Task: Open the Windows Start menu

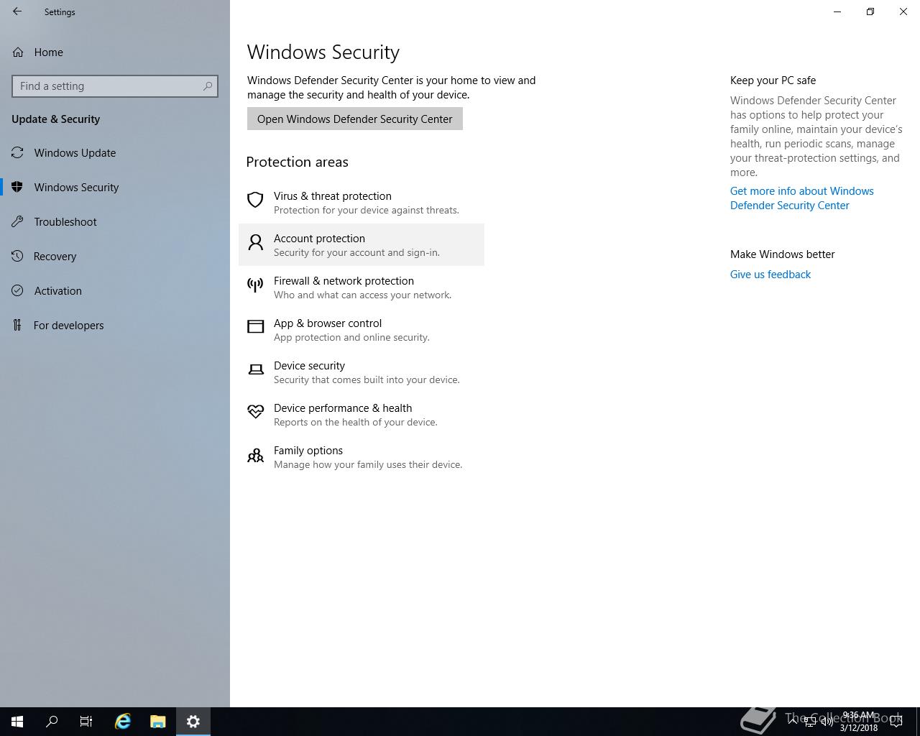Action: (x=17, y=722)
